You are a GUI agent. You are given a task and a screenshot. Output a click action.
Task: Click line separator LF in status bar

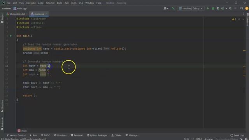193,139
